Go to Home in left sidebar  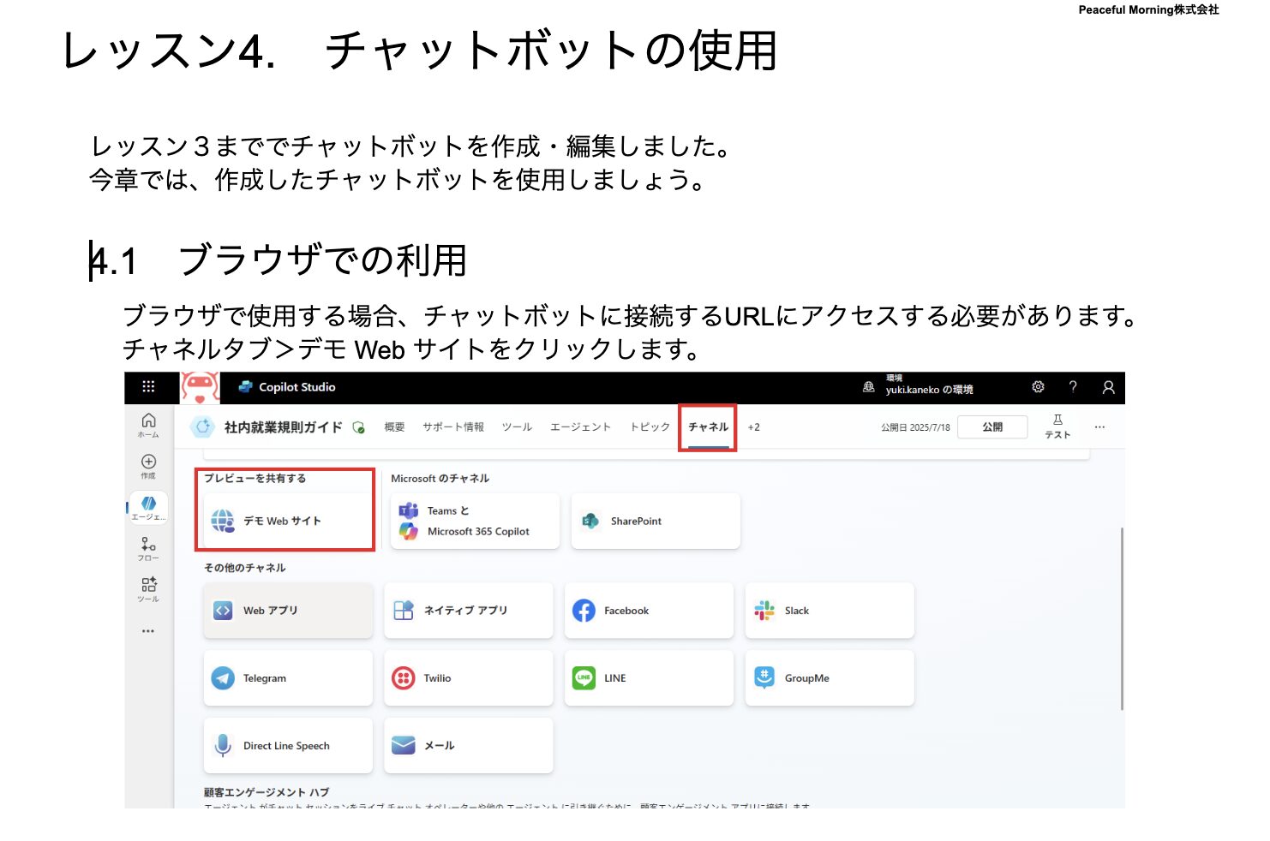point(148,424)
